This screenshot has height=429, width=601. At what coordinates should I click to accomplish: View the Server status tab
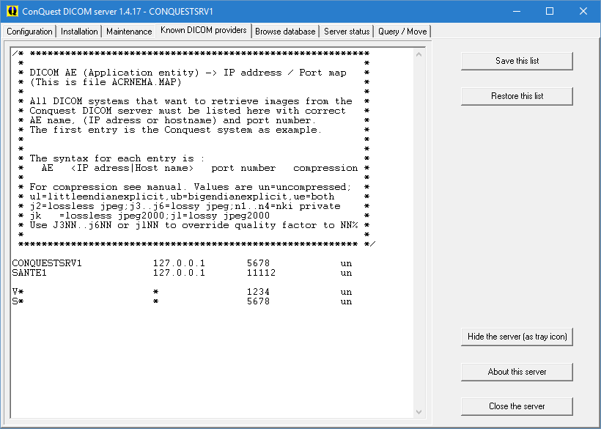[x=347, y=32]
